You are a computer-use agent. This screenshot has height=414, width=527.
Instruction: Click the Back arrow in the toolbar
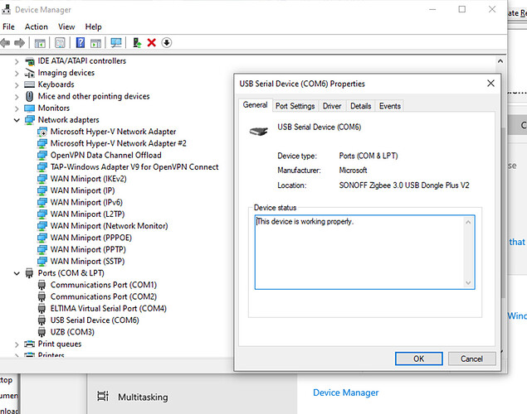click(x=7, y=42)
